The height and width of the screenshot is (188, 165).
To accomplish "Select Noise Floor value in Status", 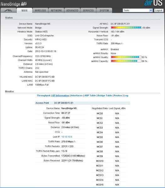I will coord(115,36).
